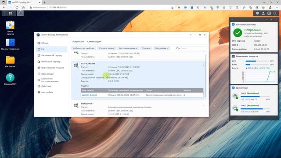The height and width of the screenshot is (158, 281).
Task: Click the Windows icon of BAF-S340API device
Action: coord(76,65)
